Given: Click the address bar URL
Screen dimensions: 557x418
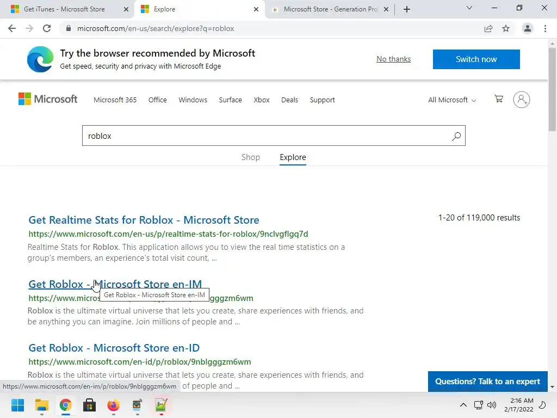Looking at the screenshot, I should coord(156,28).
